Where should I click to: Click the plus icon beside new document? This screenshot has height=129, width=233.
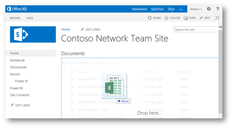click(x=63, y=63)
